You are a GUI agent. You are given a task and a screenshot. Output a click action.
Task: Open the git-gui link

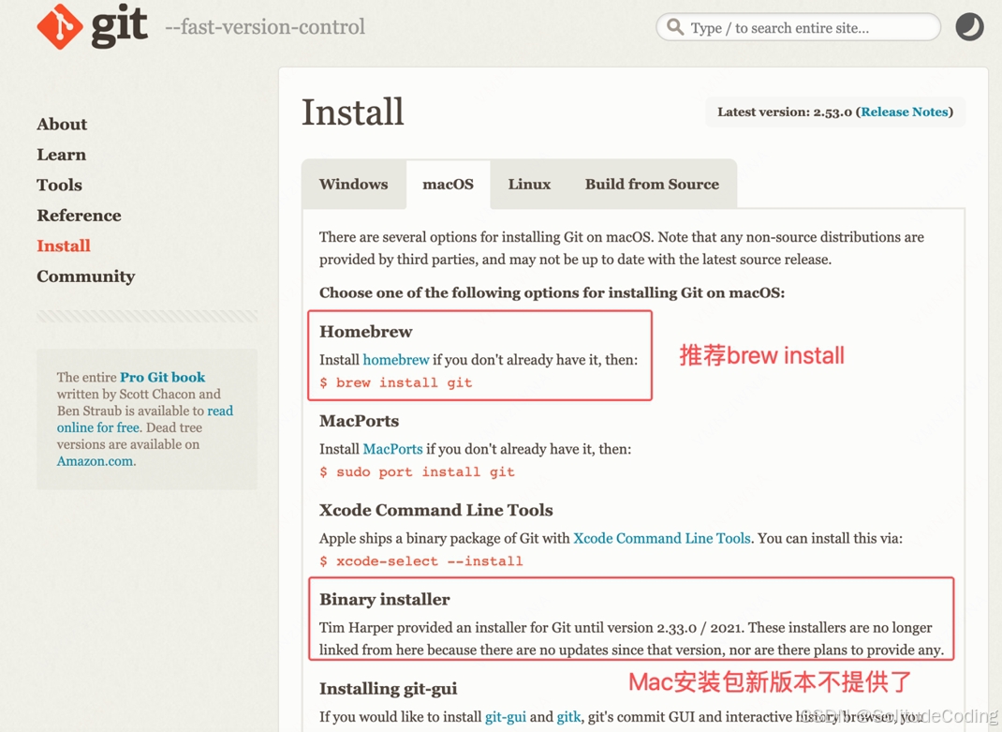click(506, 717)
